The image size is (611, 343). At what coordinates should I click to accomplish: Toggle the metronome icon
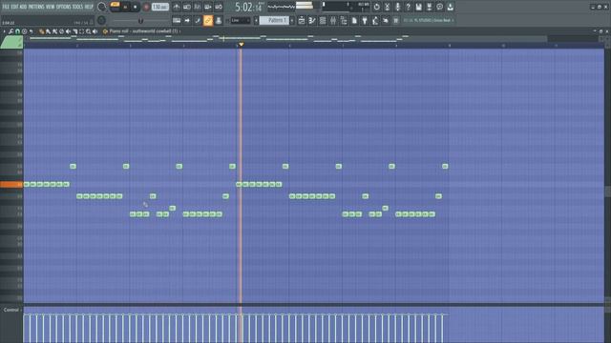point(177,7)
